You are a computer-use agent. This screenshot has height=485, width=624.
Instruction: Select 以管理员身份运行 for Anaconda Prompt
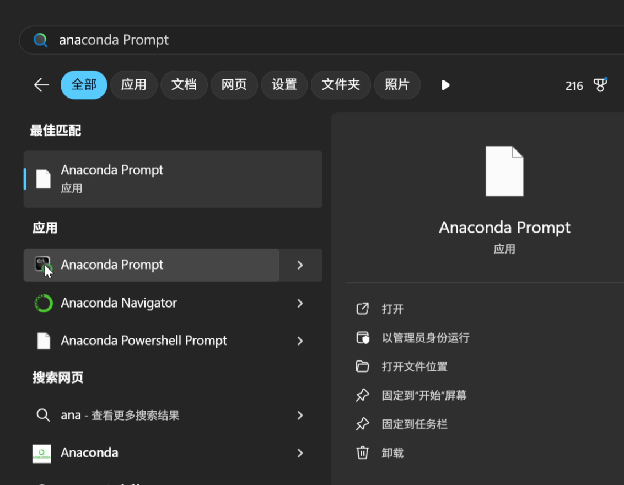424,337
